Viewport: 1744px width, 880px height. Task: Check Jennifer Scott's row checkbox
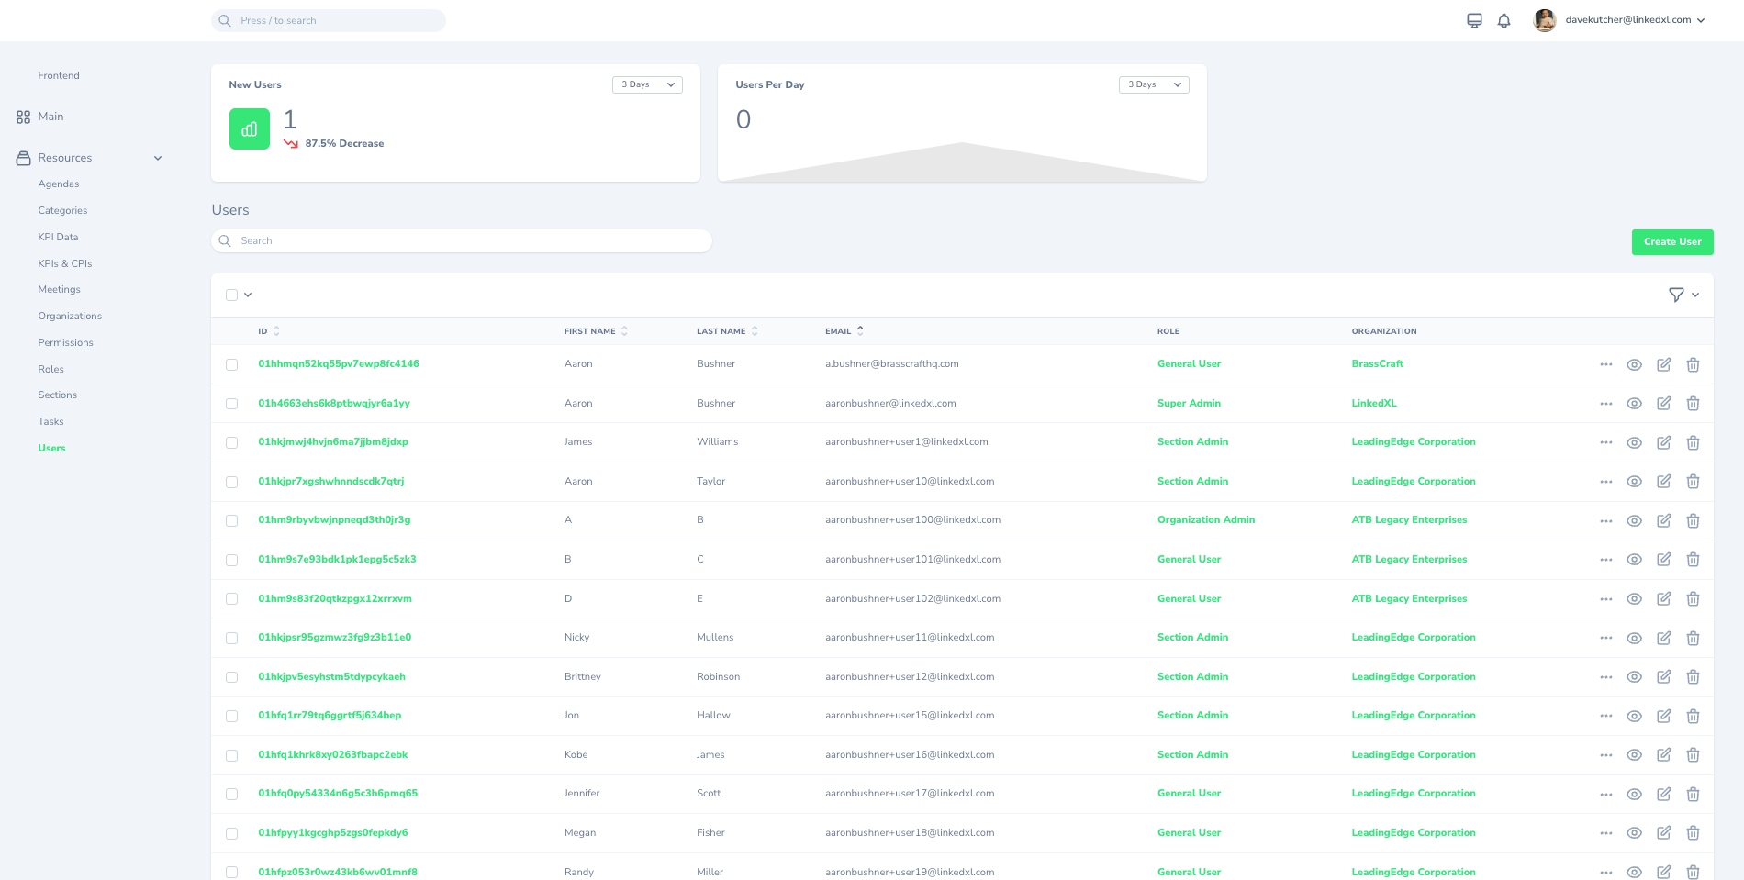pos(231,794)
